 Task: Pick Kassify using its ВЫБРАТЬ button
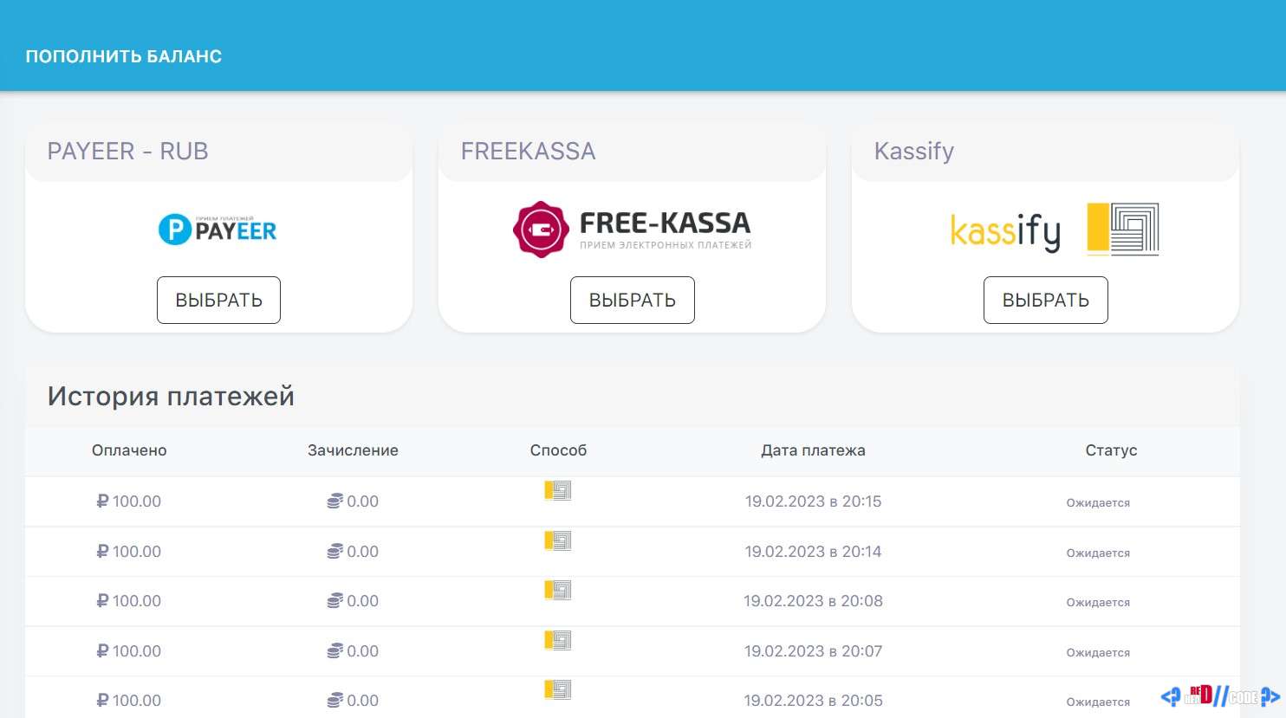(x=1046, y=300)
